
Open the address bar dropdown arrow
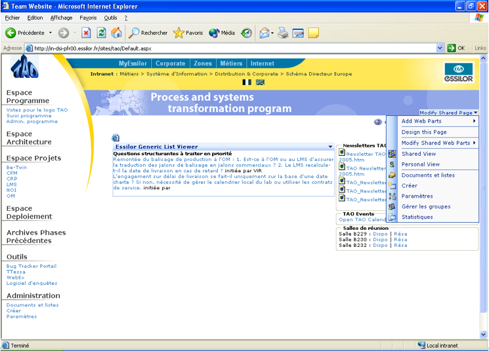pos(440,48)
